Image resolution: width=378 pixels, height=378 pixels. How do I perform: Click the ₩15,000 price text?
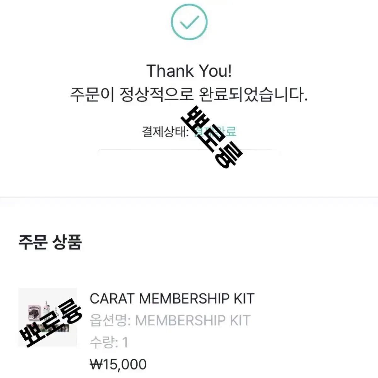point(118,364)
